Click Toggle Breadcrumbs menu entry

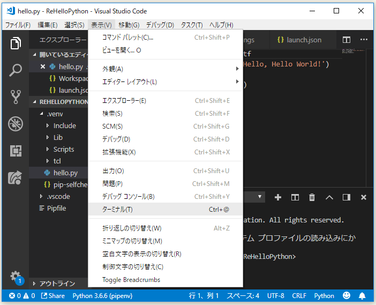(166, 280)
